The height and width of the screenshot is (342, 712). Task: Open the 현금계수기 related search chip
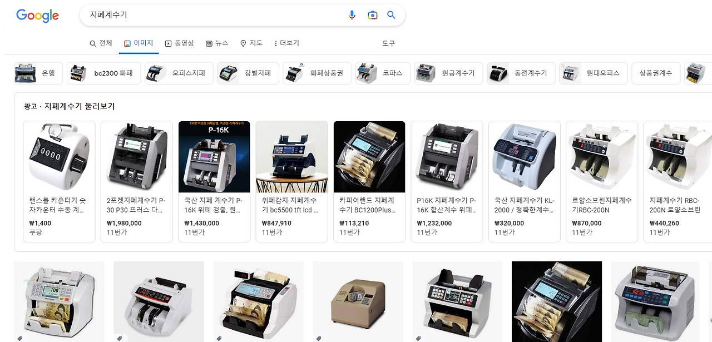(448, 73)
